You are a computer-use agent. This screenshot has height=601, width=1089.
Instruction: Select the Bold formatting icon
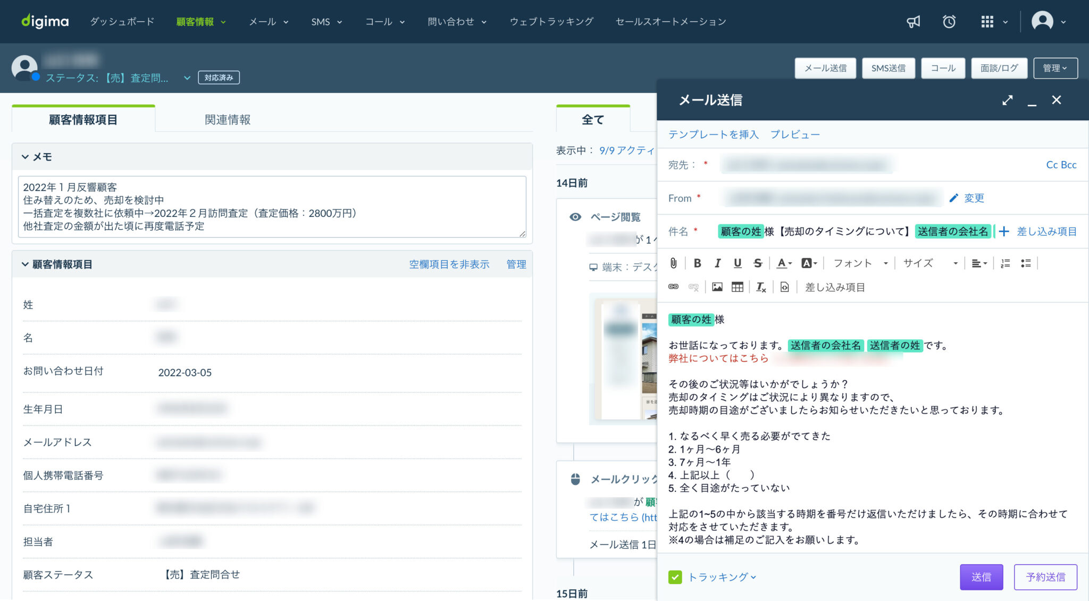(x=697, y=262)
